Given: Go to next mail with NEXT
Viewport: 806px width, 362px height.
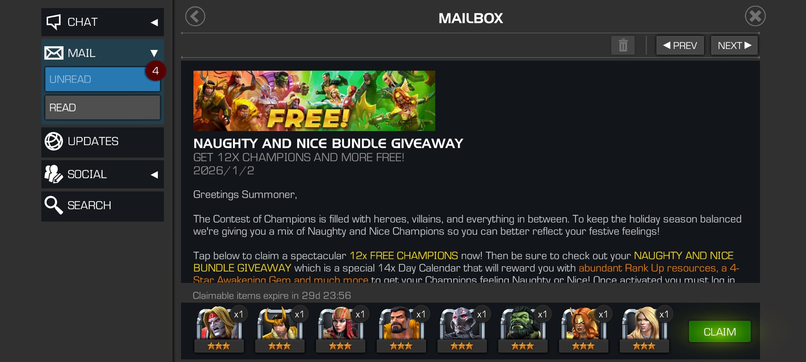Looking at the screenshot, I should tap(734, 45).
